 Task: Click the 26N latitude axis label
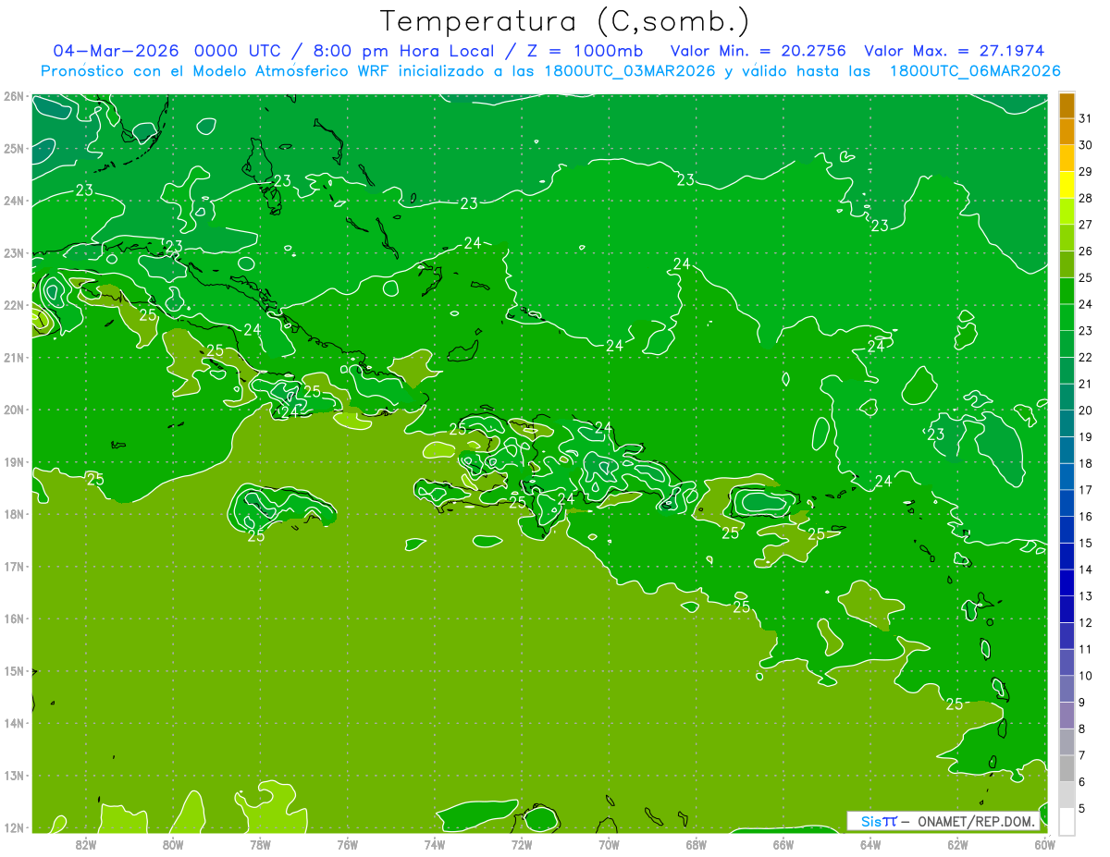point(14,96)
